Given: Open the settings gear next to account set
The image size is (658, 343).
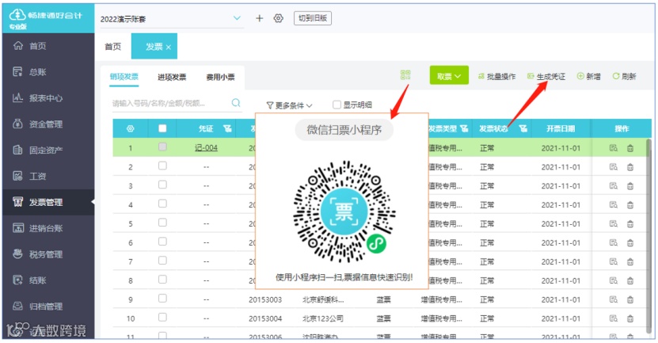Looking at the screenshot, I should coord(278,18).
